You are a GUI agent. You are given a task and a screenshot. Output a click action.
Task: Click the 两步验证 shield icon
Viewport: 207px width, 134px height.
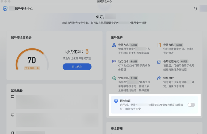click(116, 101)
